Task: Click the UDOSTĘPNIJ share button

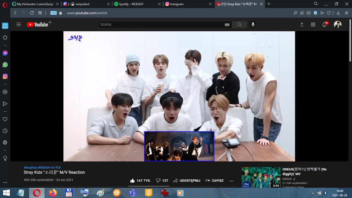Action: click(187, 181)
